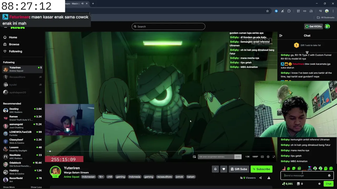Open Odablock recommended channel
337x189 pixels.
(x=22, y=164)
